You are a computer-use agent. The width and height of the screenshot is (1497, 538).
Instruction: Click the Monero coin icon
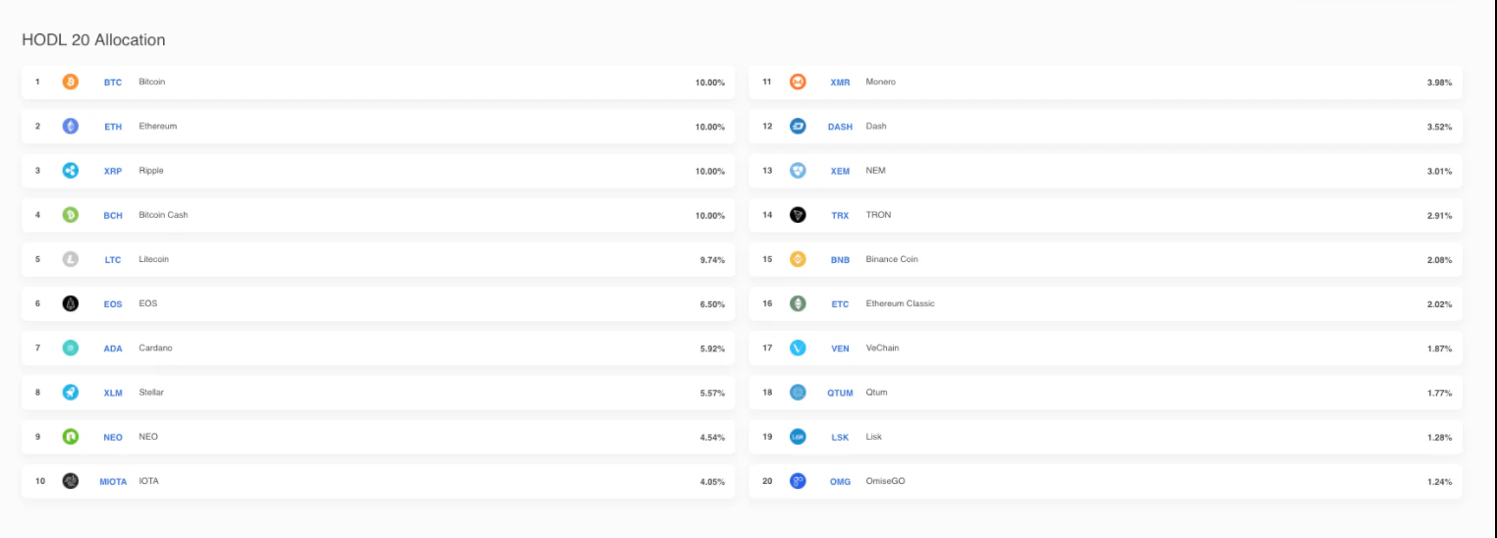pyautogui.click(x=798, y=82)
